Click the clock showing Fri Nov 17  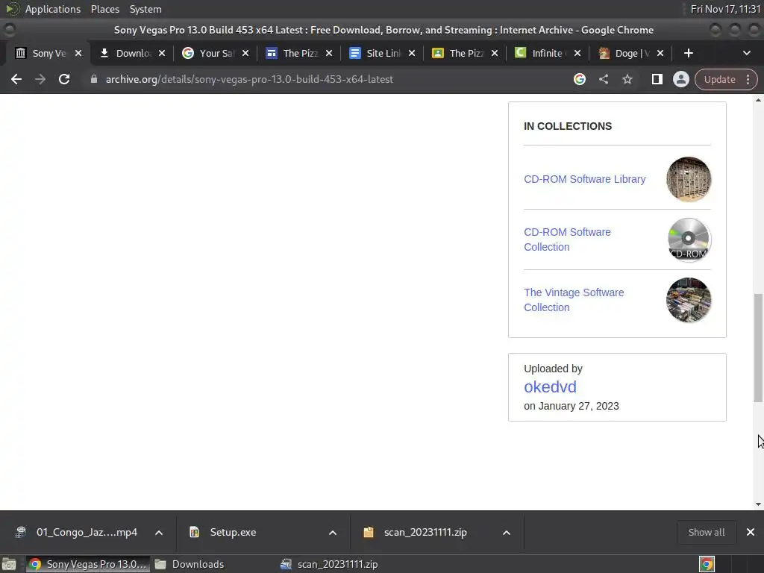click(725, 9)
